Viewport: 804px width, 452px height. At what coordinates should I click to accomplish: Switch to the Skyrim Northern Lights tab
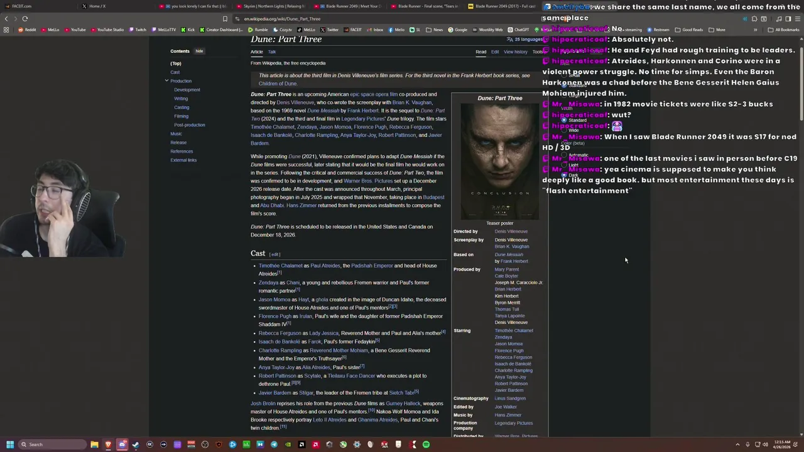270,6
